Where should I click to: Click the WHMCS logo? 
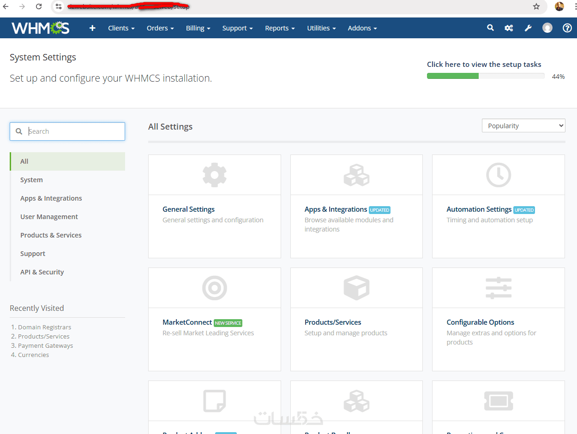pos(41,28)
